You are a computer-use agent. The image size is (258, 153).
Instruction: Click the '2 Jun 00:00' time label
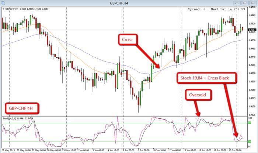(x=83, y=150)
